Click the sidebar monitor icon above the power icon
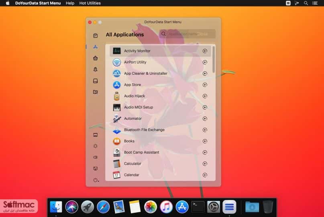324x217 pixels. coord(95,169)
